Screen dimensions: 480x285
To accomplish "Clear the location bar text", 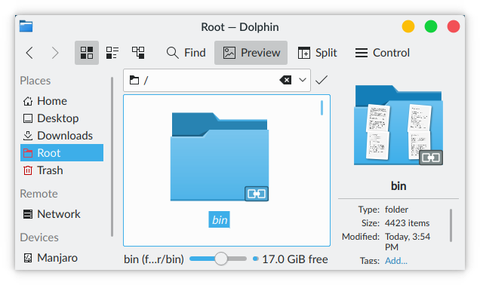I will click(285, 80).
